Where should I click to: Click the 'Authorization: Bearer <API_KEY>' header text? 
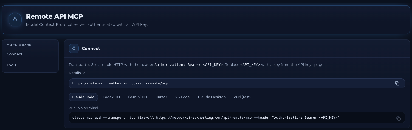pyautogui.click(x=188, y=65)
